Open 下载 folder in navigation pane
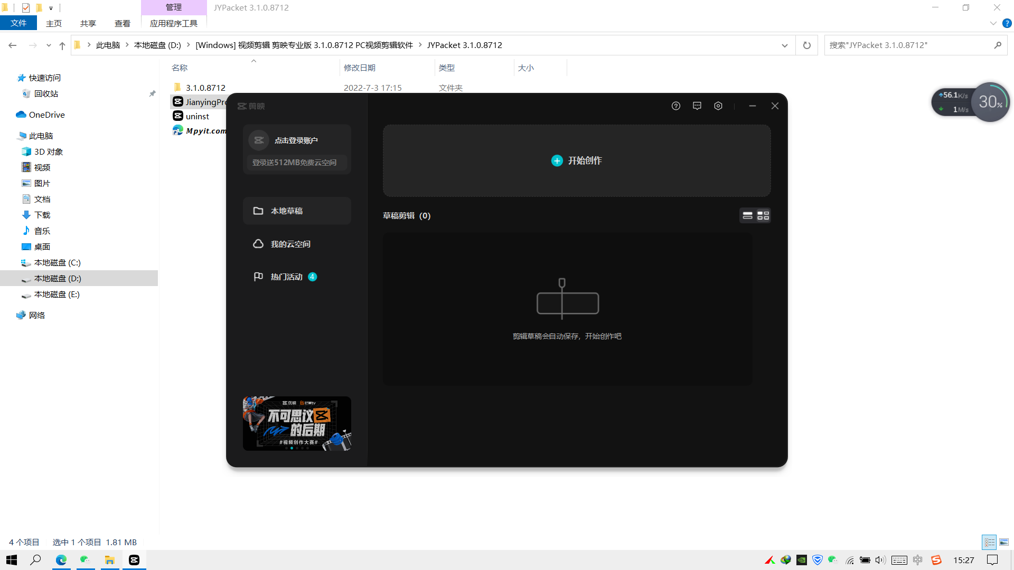 pos(42,215)
